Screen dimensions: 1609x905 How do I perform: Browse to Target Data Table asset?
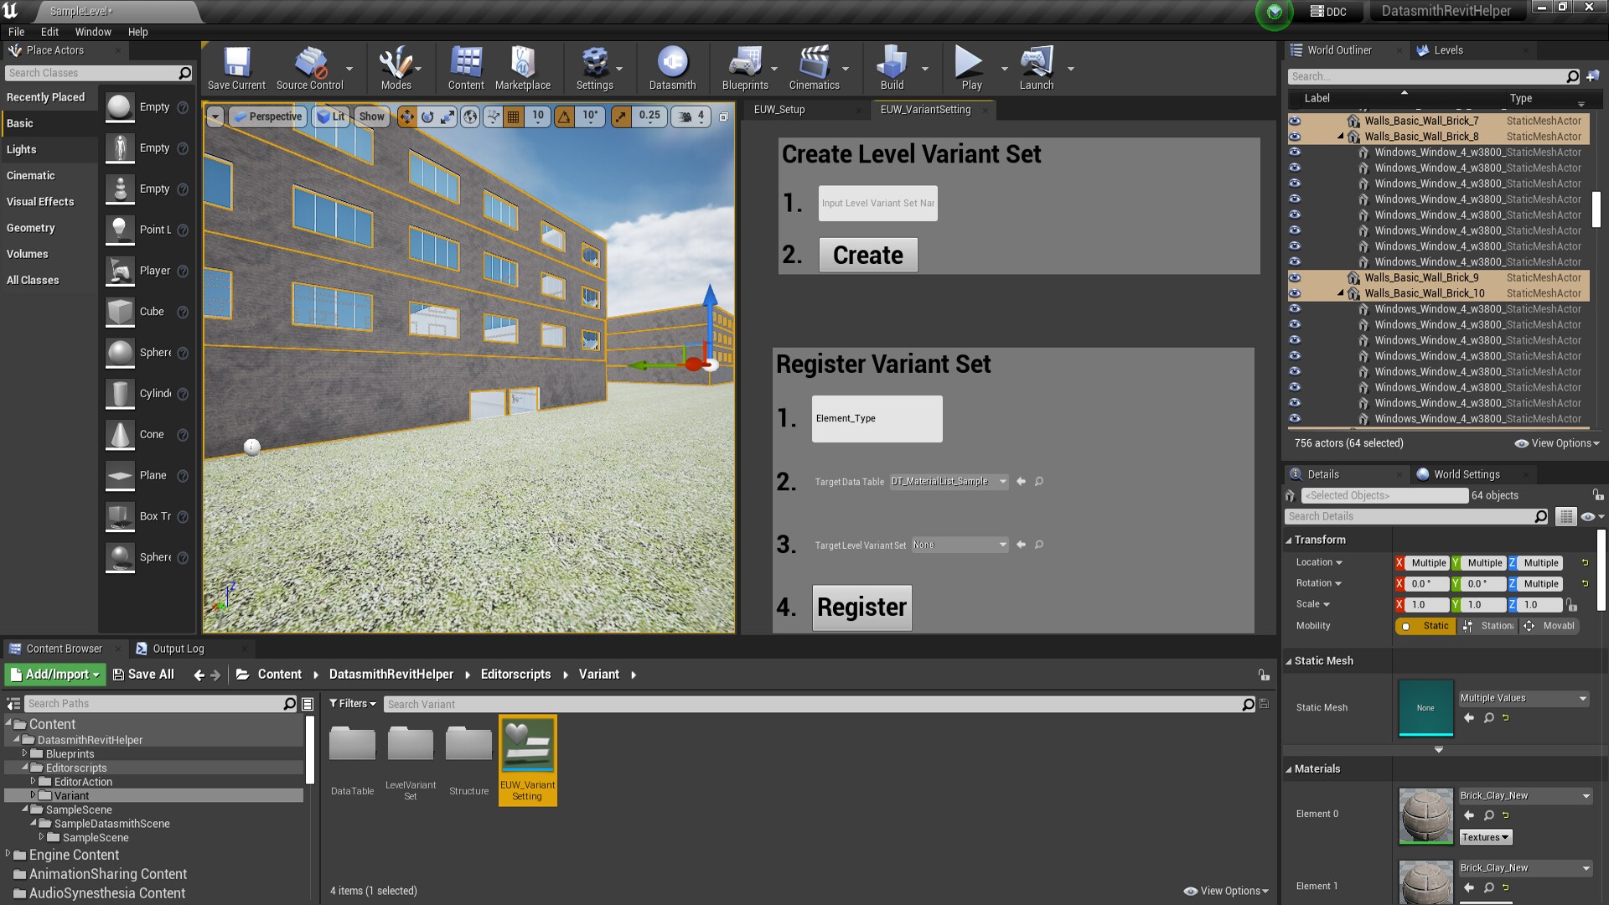tap(1039, 482)
